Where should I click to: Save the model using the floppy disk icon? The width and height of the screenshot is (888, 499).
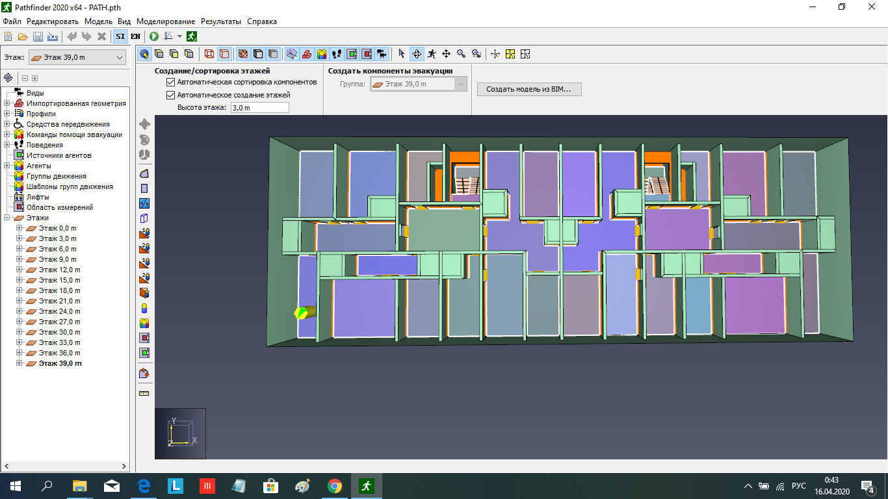(x=38, y=36)
